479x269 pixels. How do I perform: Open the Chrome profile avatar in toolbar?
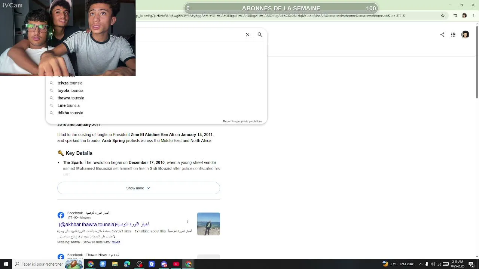[464, 16]
